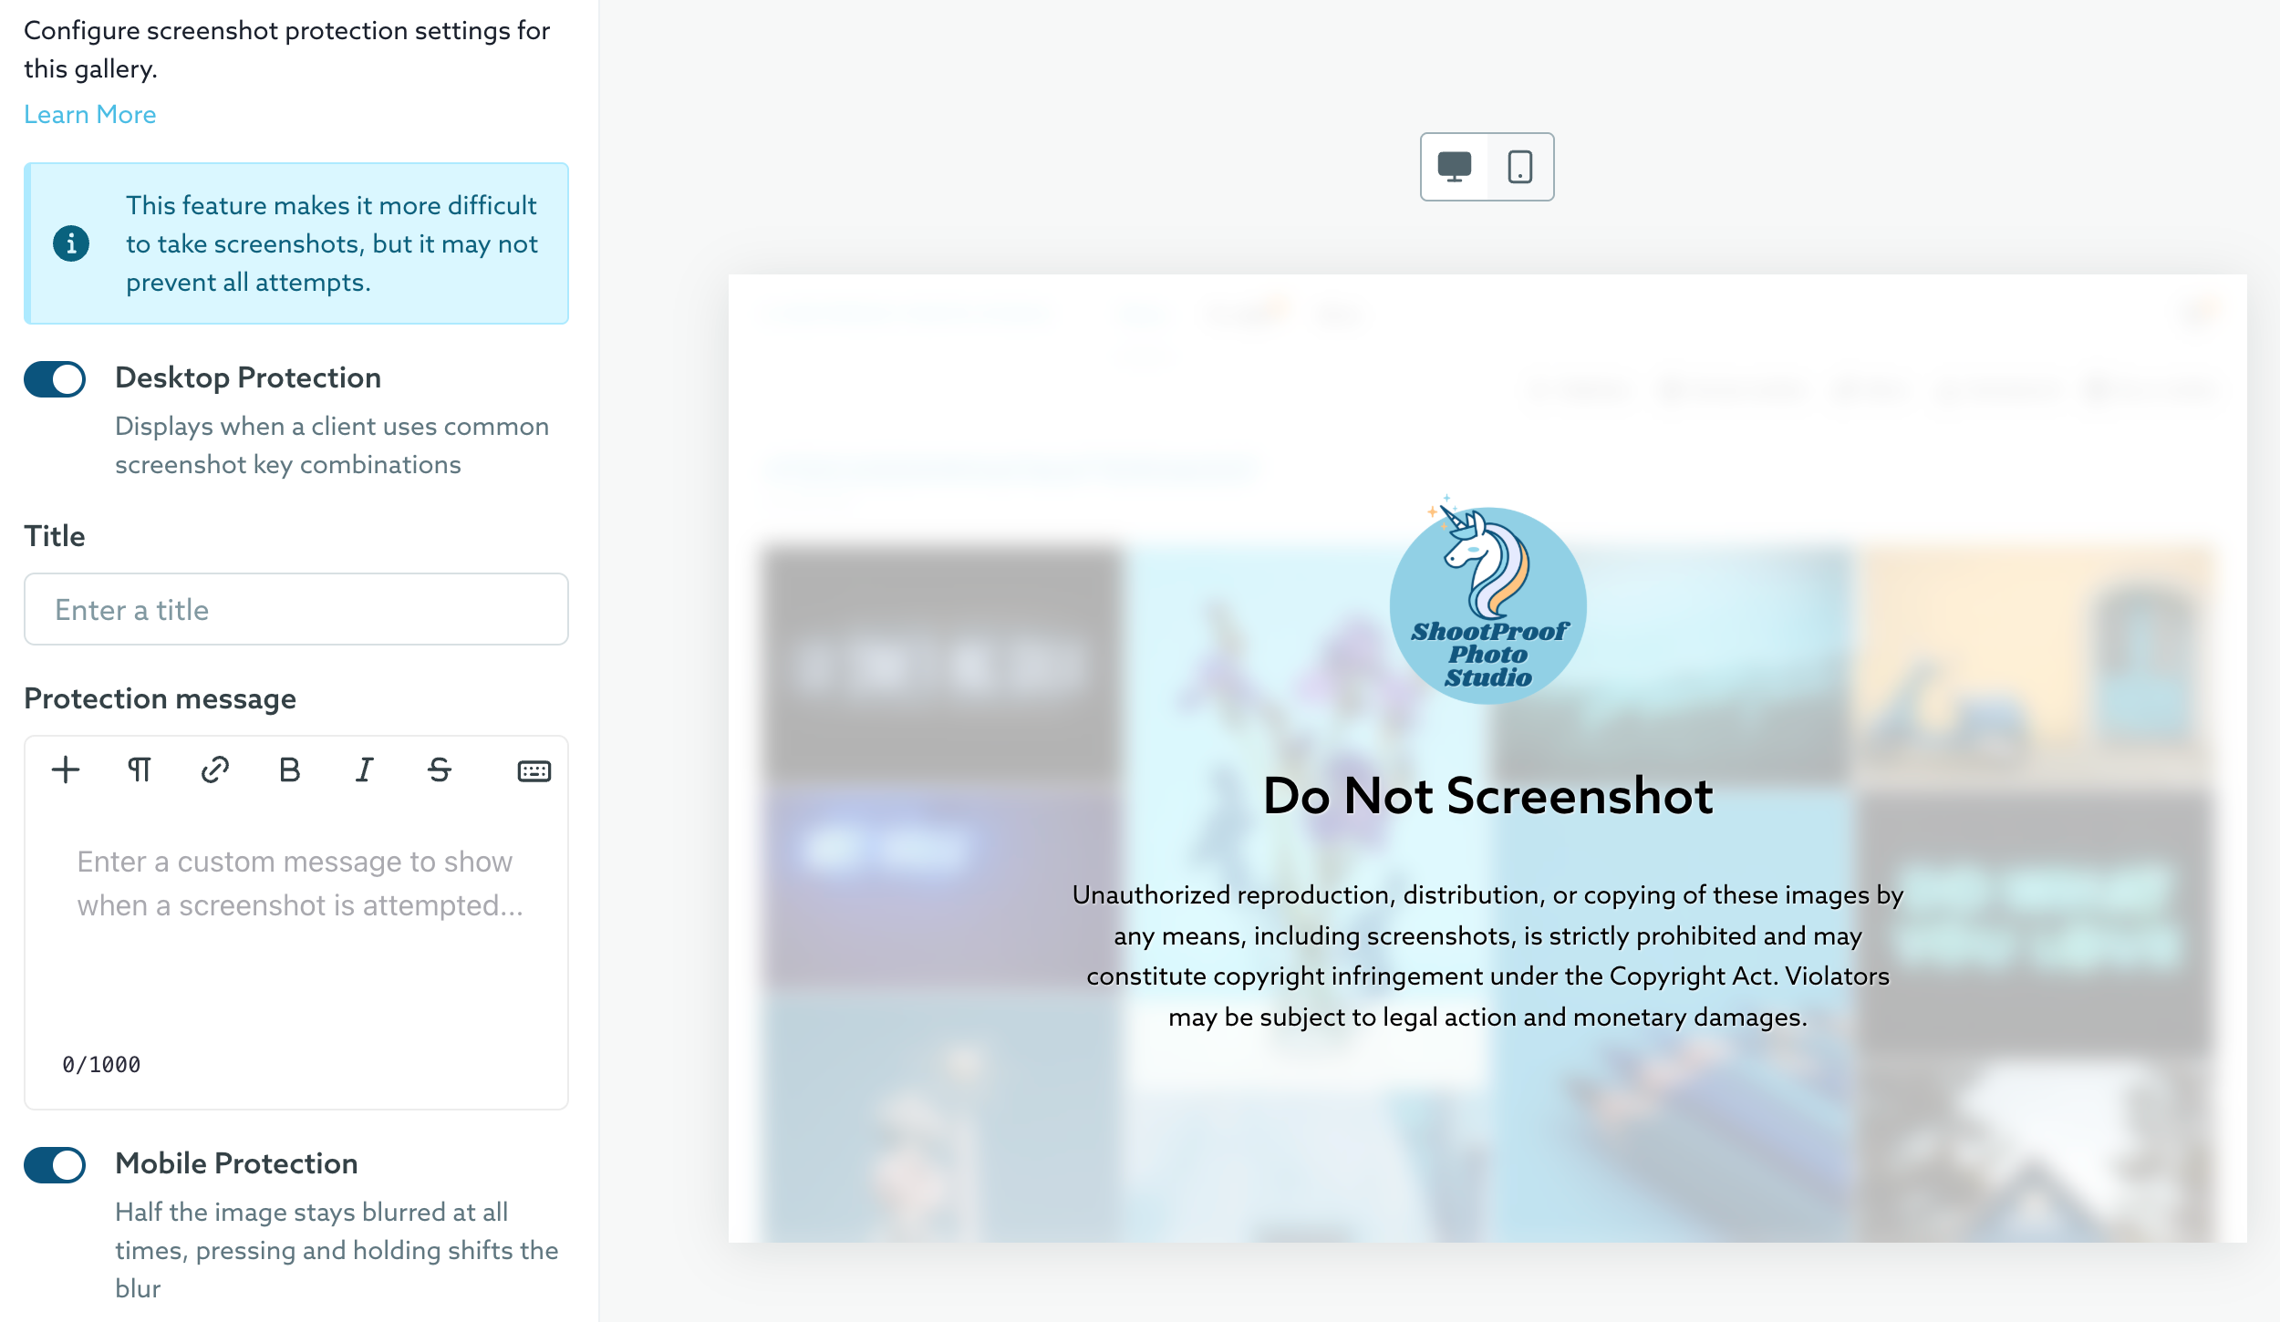The width and height of the screenshot is (2280, 1322).
Task: Switch preview to mobile device view
Action: coord(1519,167)
